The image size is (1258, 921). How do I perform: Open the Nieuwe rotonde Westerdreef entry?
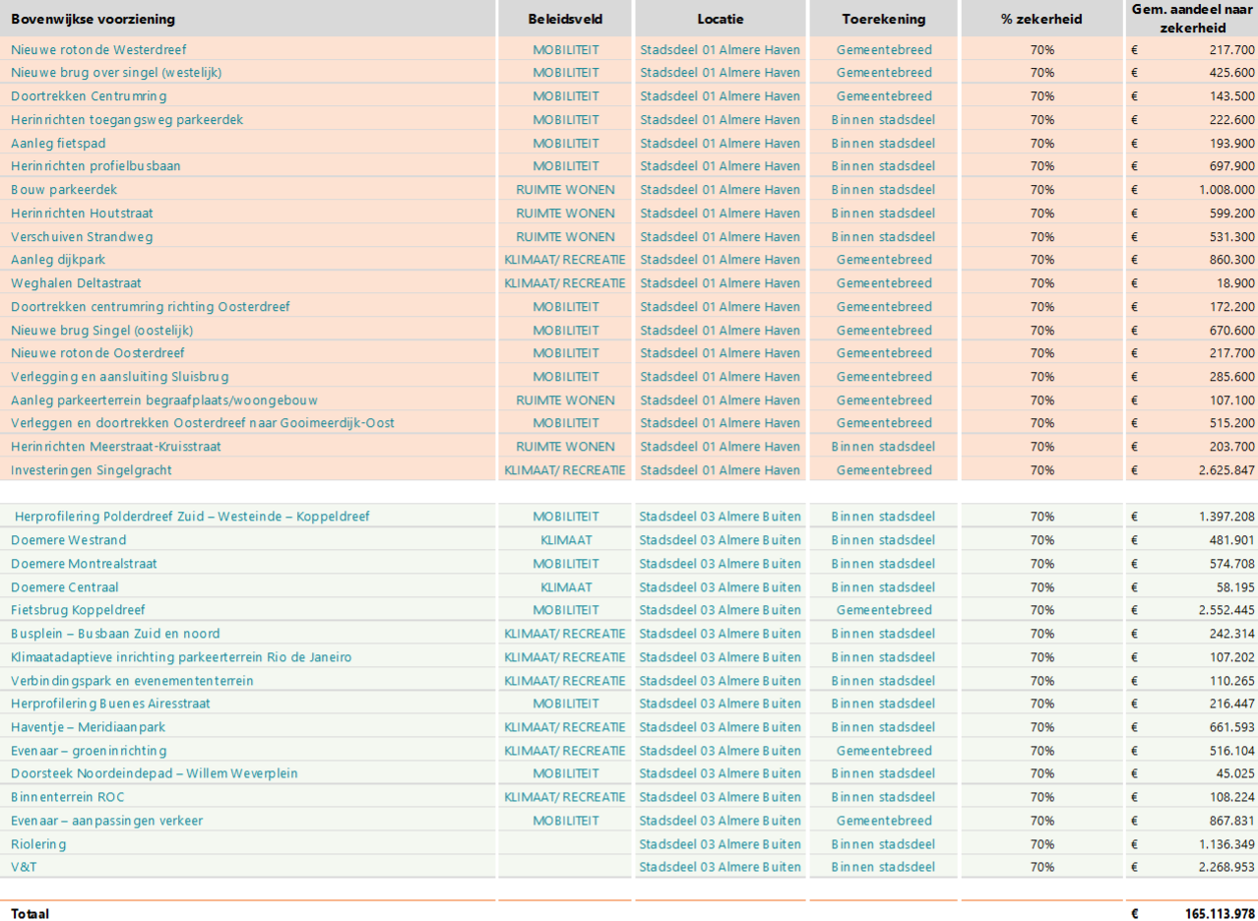click(x=98, y=49)
